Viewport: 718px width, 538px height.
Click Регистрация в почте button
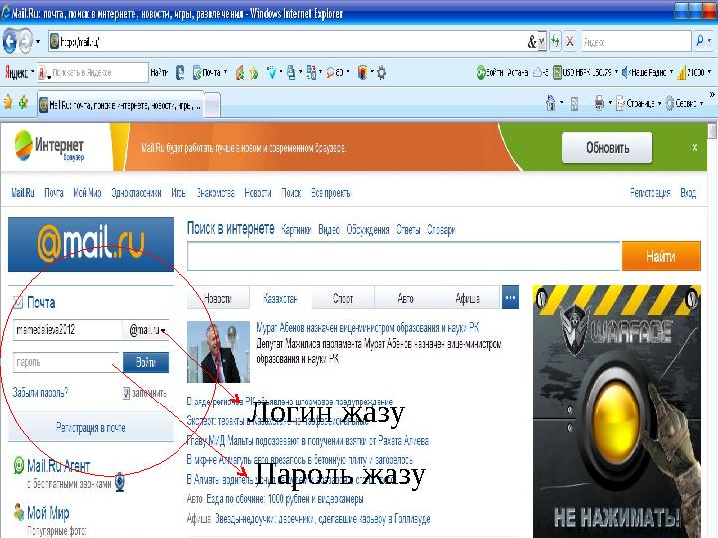click(91, 427)
